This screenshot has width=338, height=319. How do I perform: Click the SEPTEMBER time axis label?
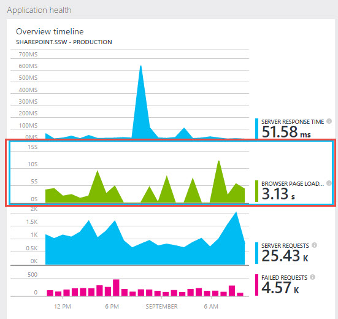pos(161,307)
